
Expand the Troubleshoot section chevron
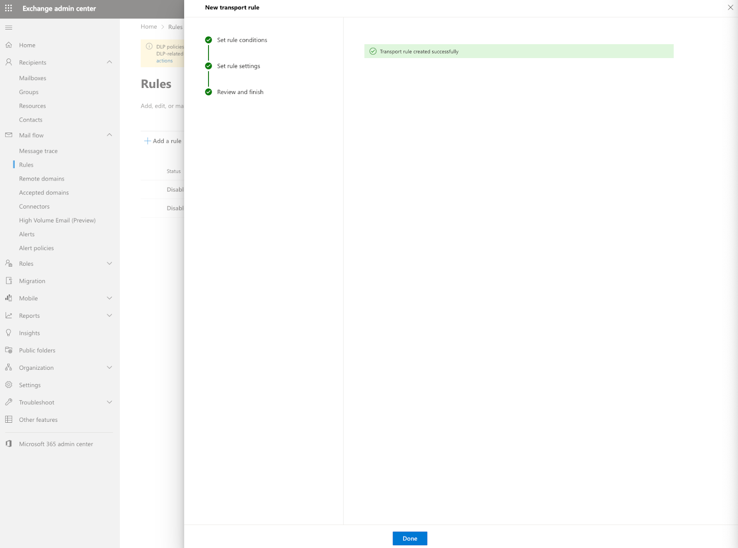pos(109,402)
